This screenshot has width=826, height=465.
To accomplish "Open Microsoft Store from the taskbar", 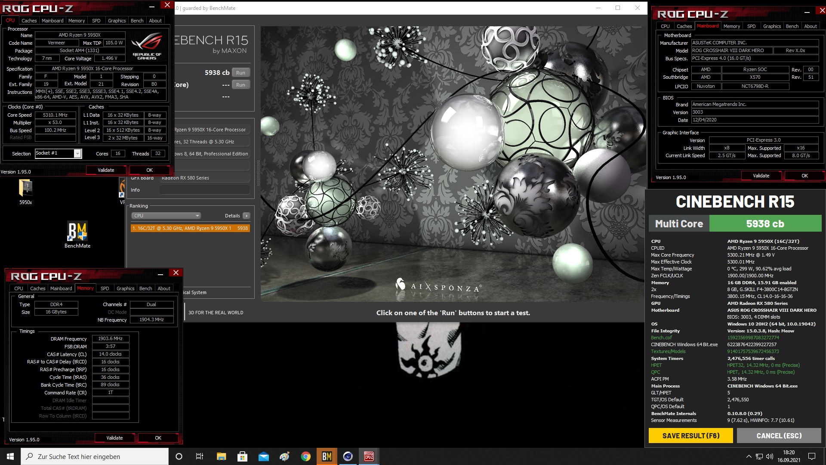I will click(x=242, y=456).
